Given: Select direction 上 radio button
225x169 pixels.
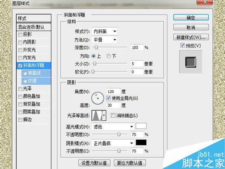Looking at the screenshot, I should pos(94,56).
